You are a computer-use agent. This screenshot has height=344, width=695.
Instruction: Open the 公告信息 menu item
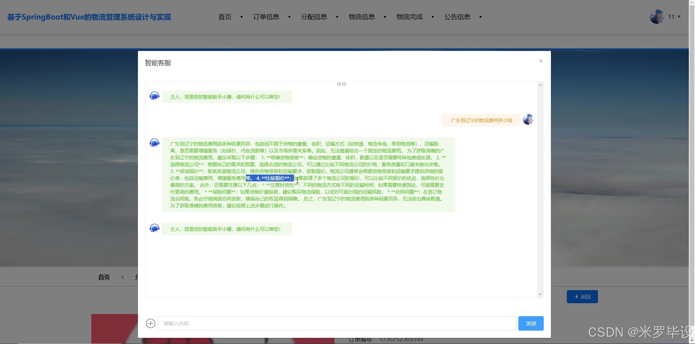(x=457, y=17)
